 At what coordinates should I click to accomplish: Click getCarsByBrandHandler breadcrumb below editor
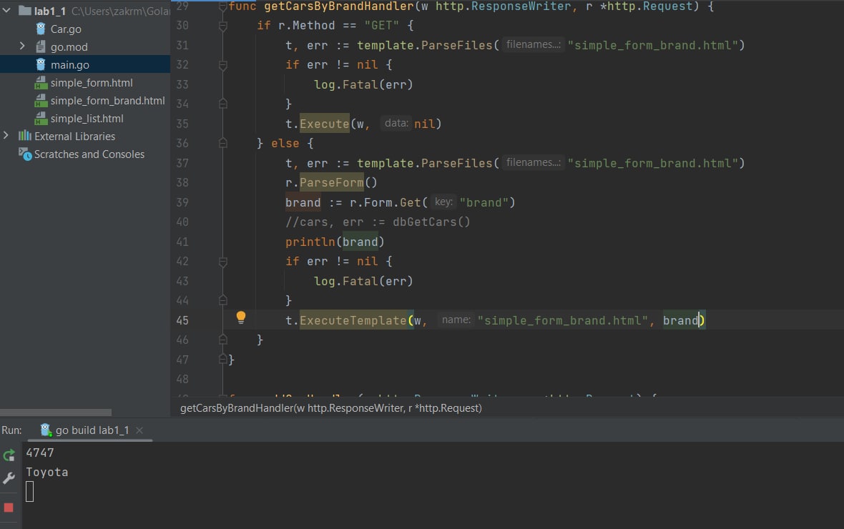pyautogui.click(x=330, y=408)
